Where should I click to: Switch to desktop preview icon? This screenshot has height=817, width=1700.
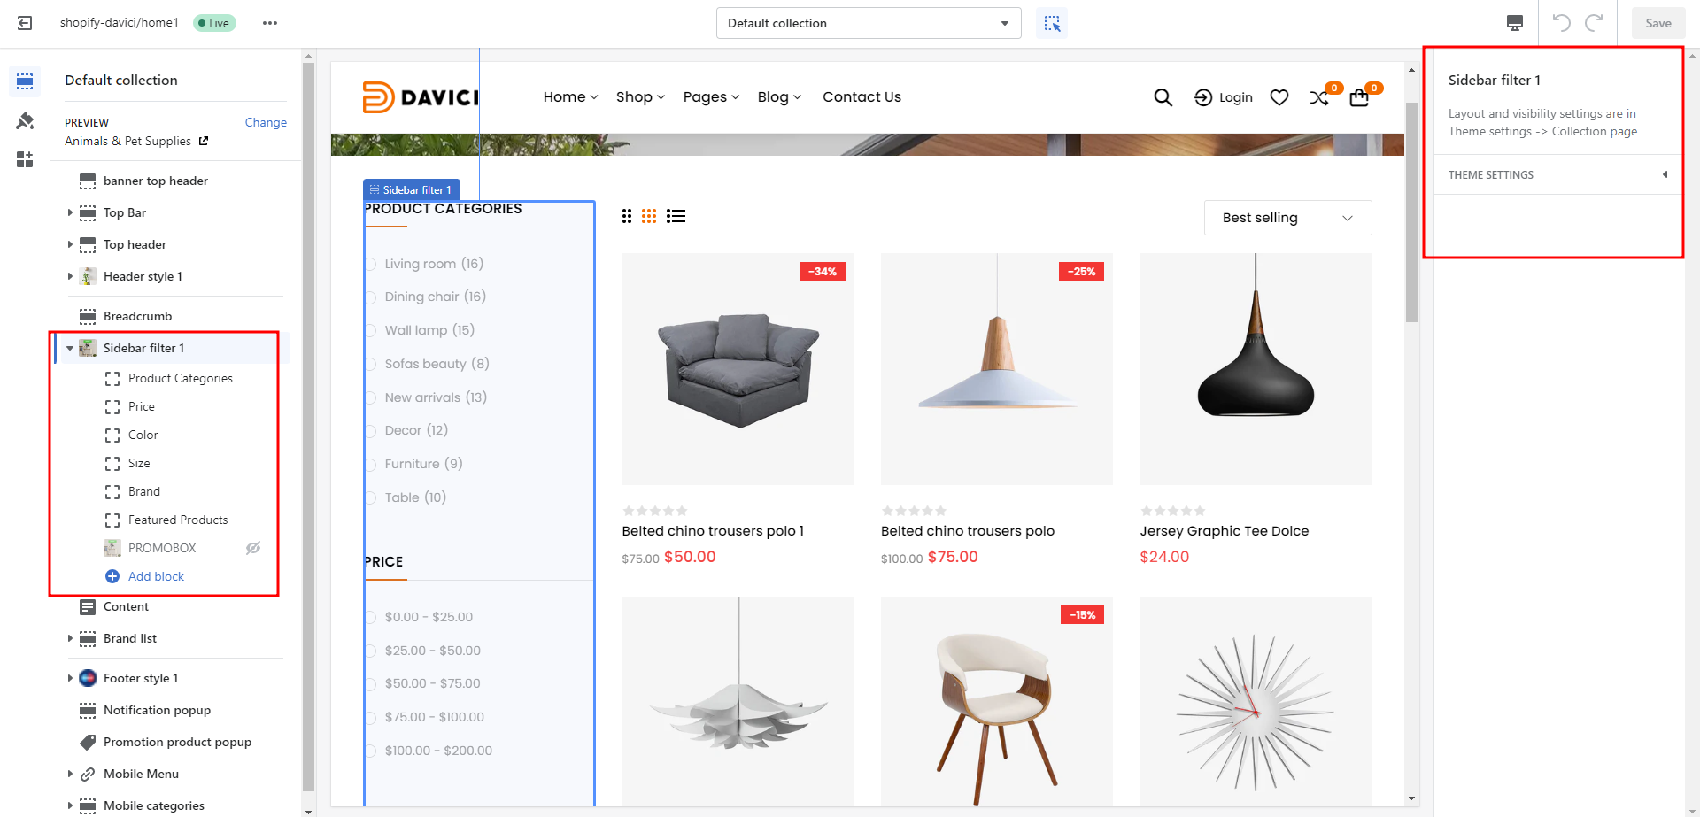point(1515,23)
